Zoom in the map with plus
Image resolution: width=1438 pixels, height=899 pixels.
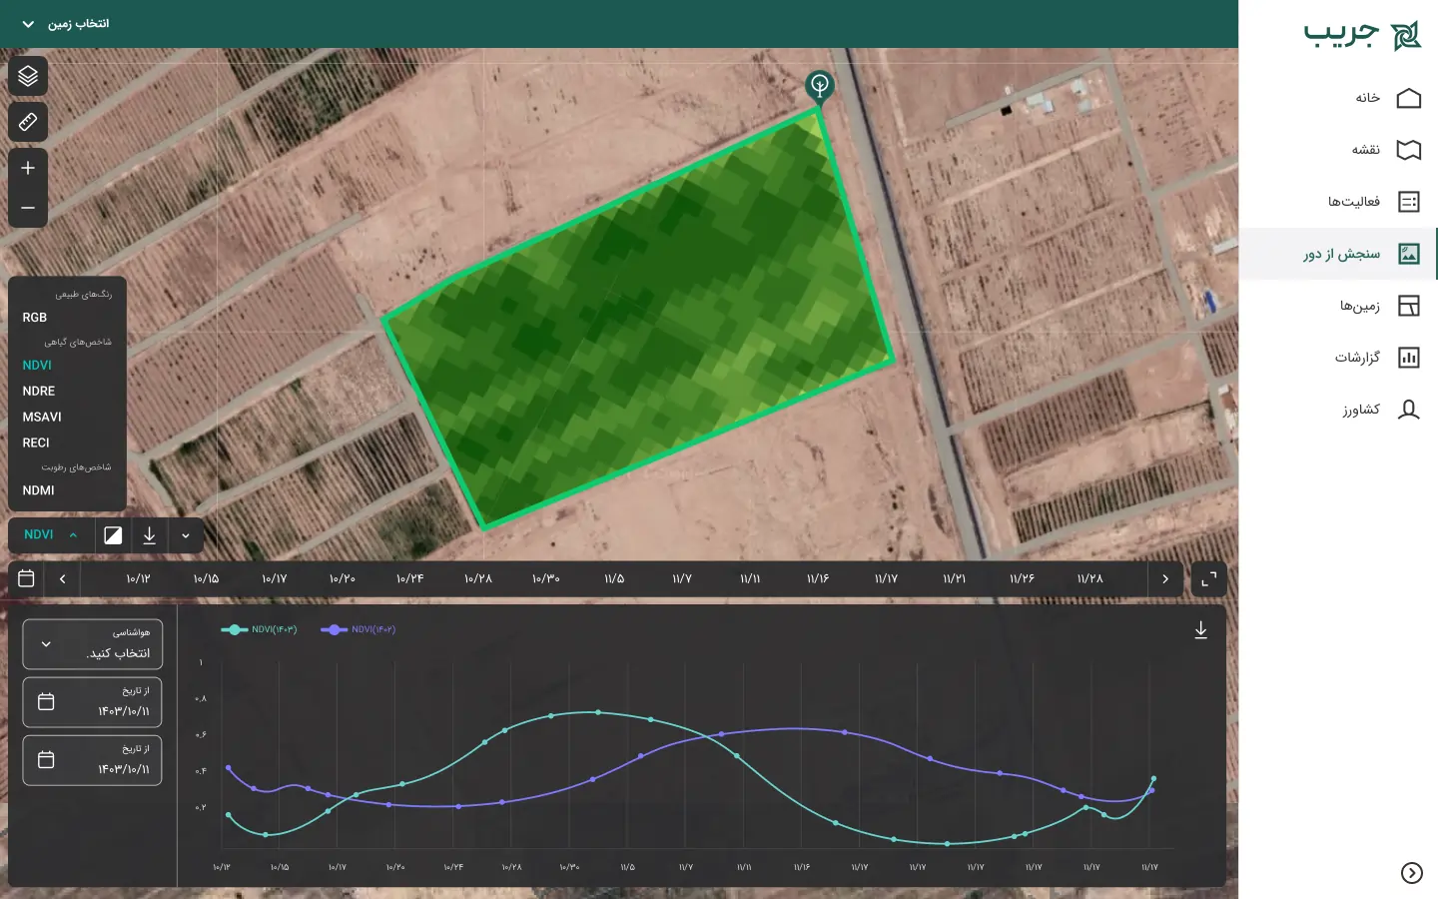click(28, 168)
